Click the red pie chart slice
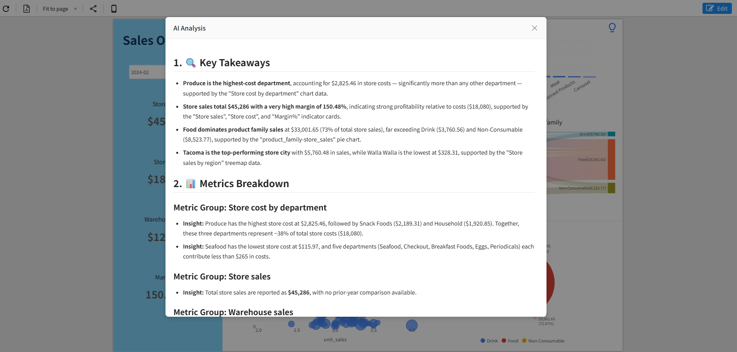Image resolution: width=737 pixels, height=352 pixels. pos(550,282)
